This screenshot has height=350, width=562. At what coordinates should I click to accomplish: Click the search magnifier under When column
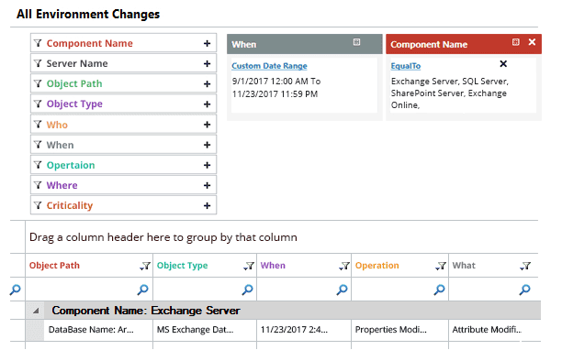pos(342,290)
